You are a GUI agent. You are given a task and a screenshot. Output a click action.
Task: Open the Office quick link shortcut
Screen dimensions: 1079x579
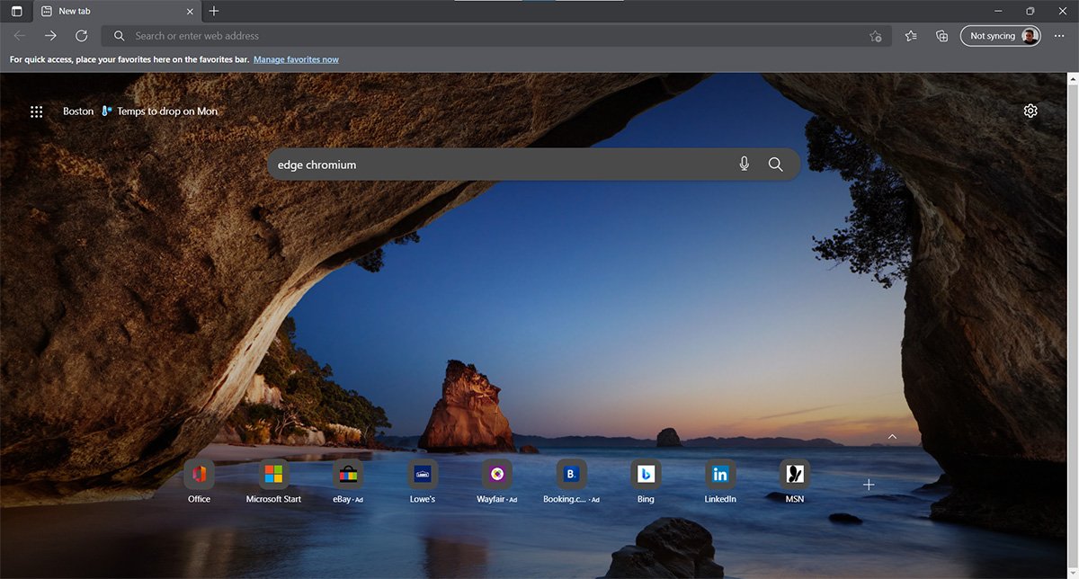[199, 474]
